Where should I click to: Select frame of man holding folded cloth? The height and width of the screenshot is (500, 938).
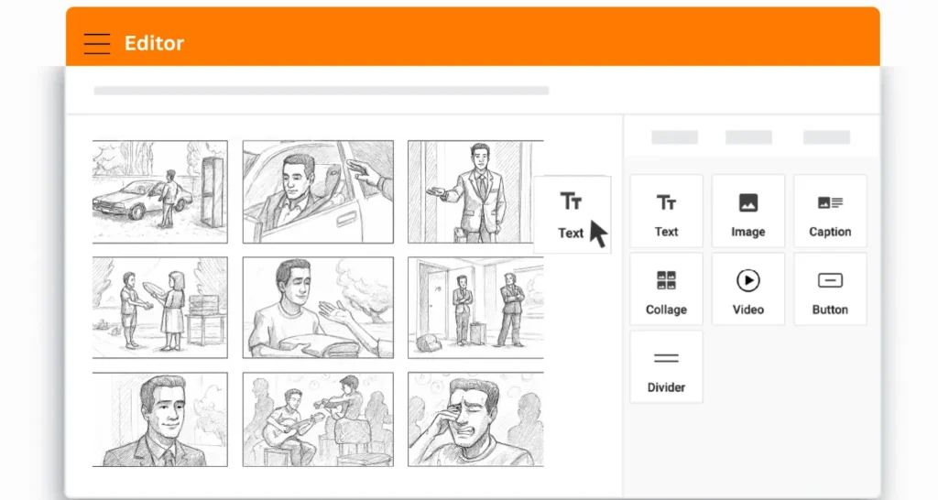point(318,308)
